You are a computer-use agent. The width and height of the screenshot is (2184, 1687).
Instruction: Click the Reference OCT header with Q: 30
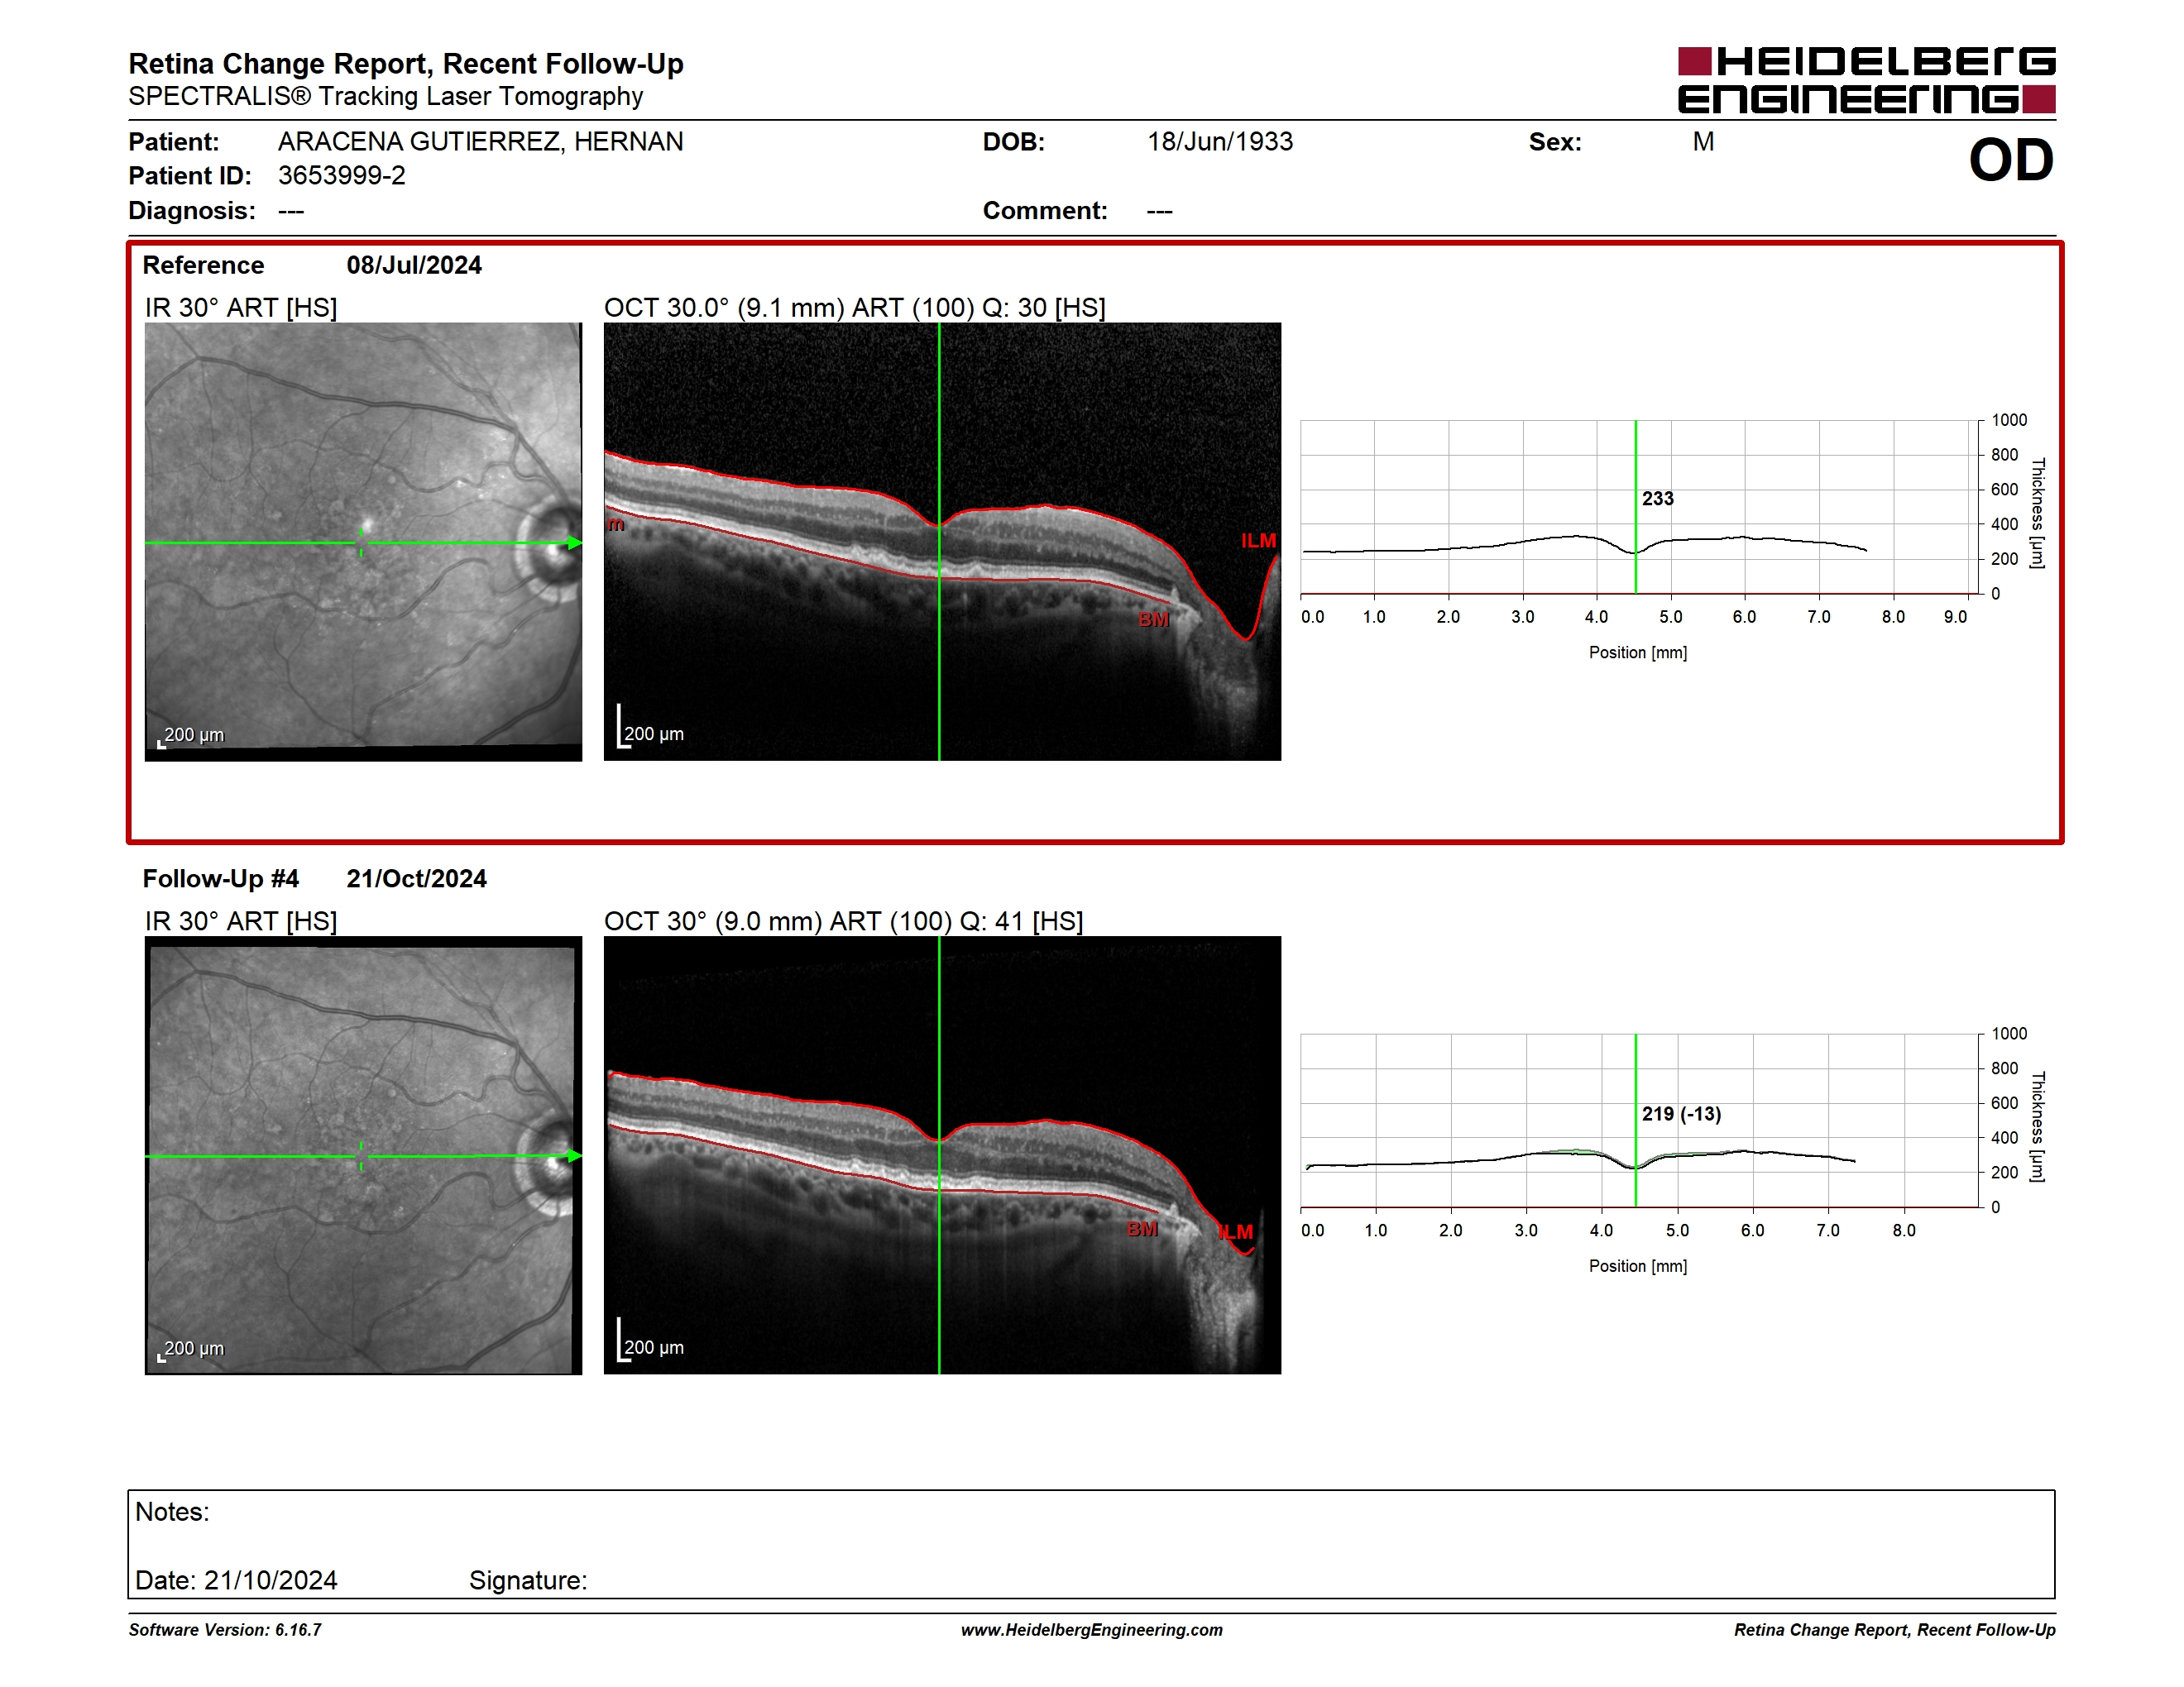855,308
